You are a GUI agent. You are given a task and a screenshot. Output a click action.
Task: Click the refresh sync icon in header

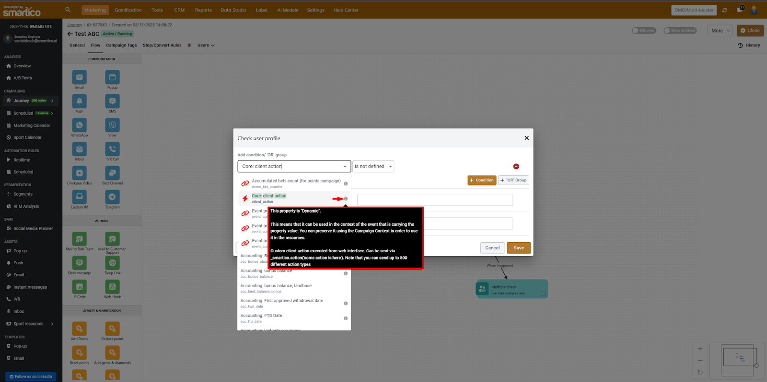tap(725, 10)
